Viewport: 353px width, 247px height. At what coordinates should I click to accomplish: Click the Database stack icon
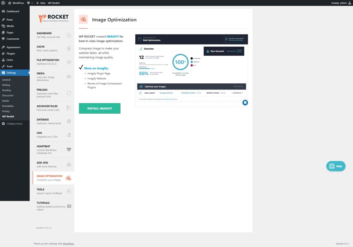click(x=69, y=121)
